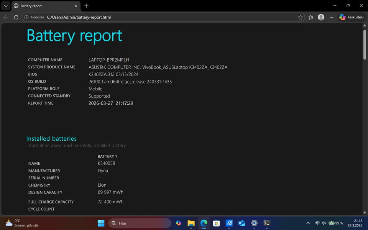Reload the battery report page

16,17
